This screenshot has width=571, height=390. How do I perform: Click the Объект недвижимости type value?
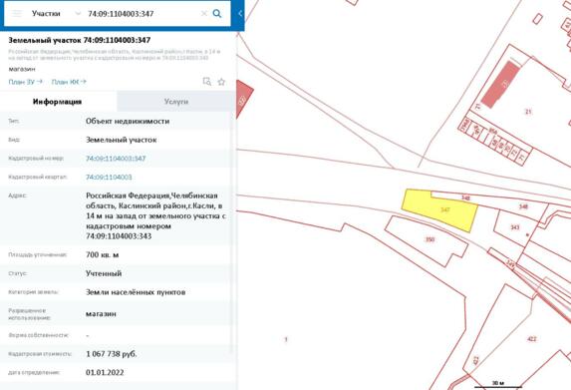pyautogui.click(x=128, y=121)
